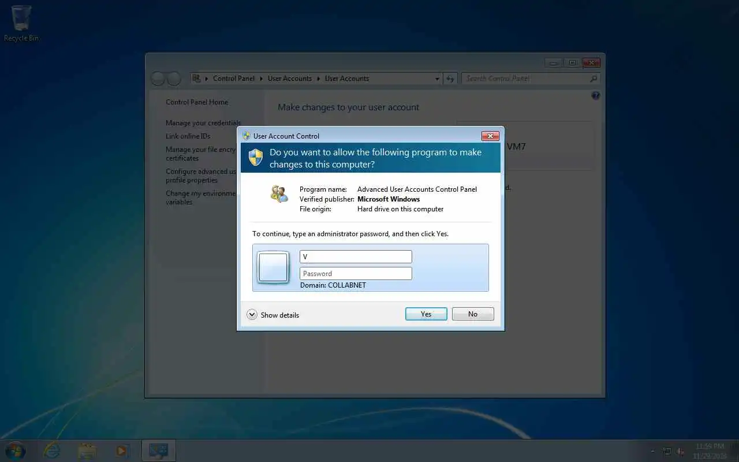739x462 pixels.
Task: Open Manage your credentials link
Action: click(x=203, y=123)
